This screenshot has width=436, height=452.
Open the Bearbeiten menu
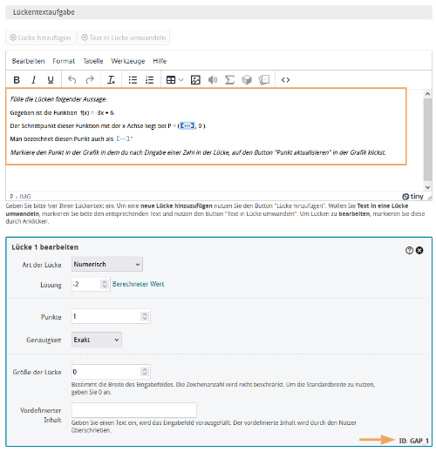(x=28, y=61)
